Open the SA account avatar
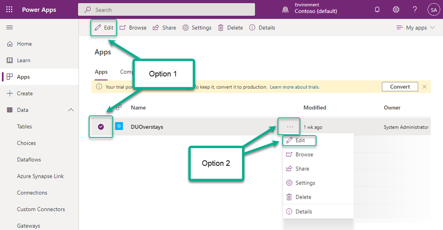Viewport: 443px width, 230px height. [434, 10]
